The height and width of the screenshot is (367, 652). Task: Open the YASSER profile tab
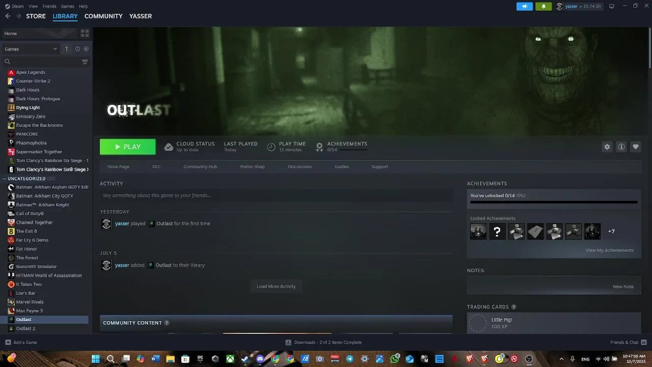click(141, 16)
